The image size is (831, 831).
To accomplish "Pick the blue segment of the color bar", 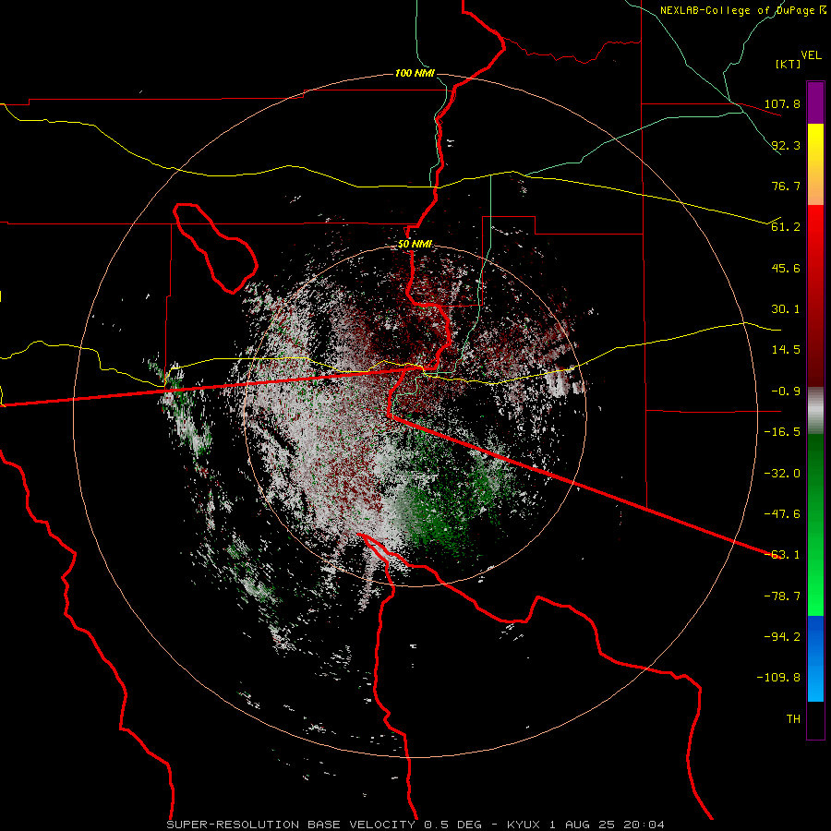I will point(815,658).
